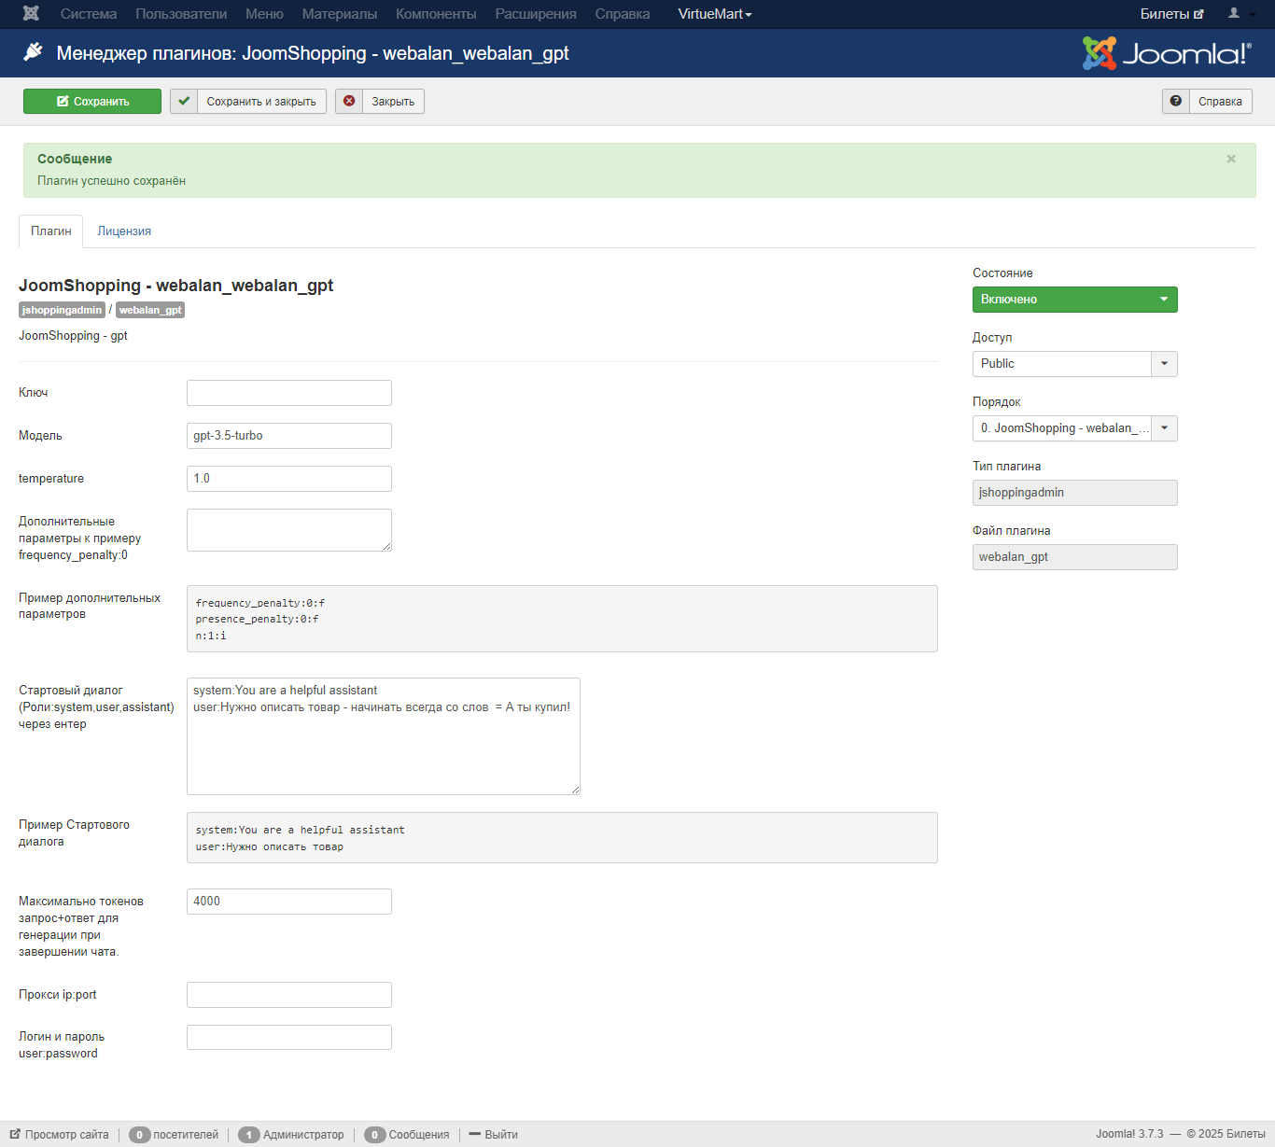Screen dimensions: 1275x1147
Task: Click the Прокси ip:port input field
Action: pos(289,995)
